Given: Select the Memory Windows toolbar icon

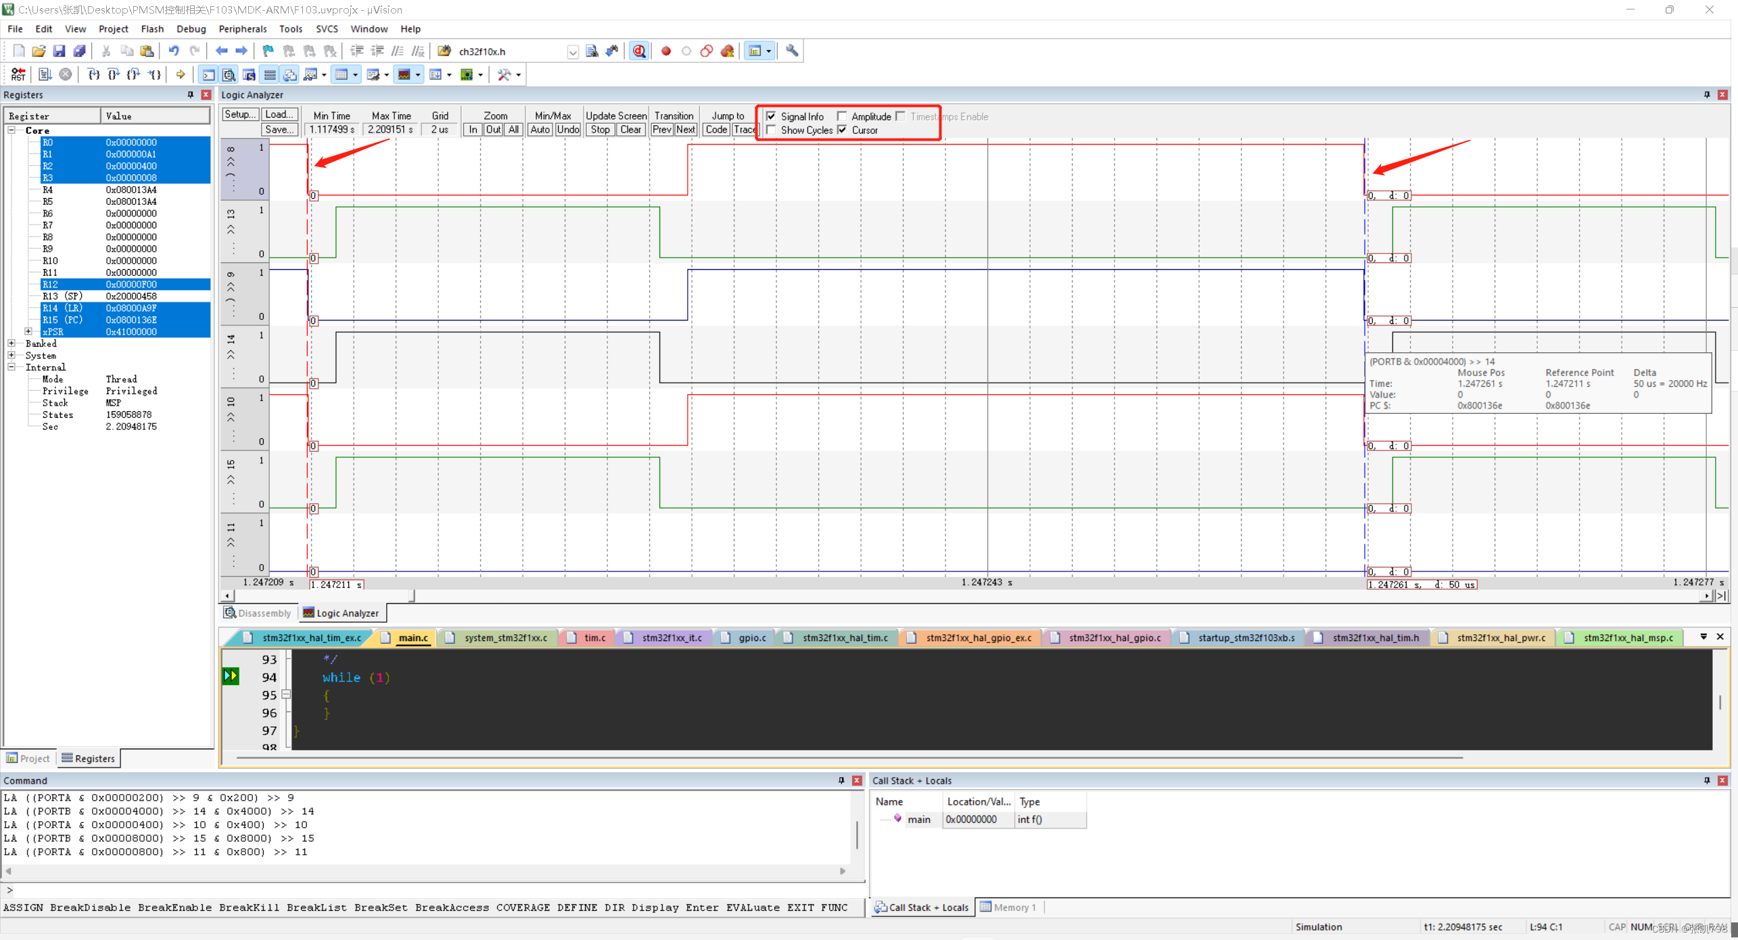Looking at the screenshot, I should pos(344,74).
